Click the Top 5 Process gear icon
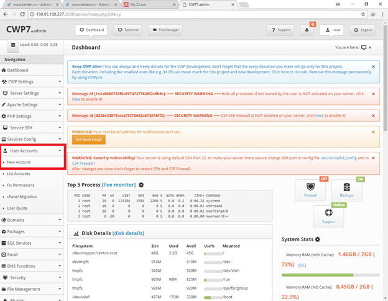This screenshot has width=388, height=301. pyautogui.click(x=141, y=185)
